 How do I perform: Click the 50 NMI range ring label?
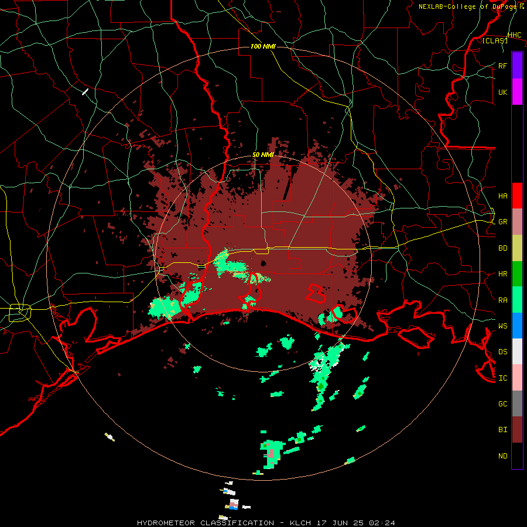pos(263,155)
